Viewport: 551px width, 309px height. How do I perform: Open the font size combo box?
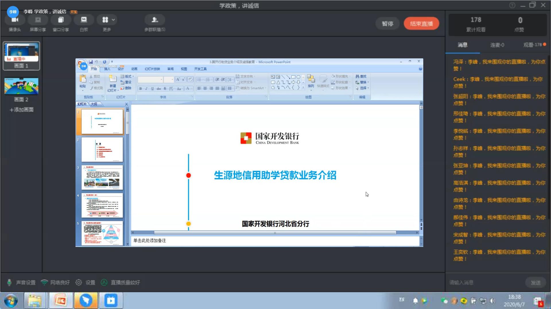(x=168, y=80)
